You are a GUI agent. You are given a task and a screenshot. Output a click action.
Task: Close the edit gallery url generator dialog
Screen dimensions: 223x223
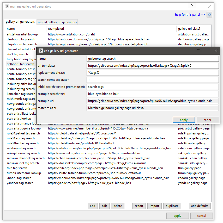click(216, 51)
